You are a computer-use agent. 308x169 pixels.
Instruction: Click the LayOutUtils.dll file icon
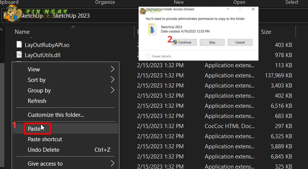click(19, 55)
